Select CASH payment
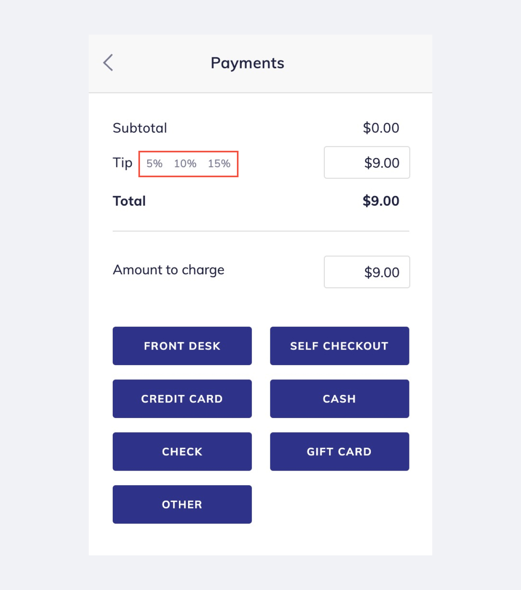Viewport: 521px width, 590px height. coord(339,398)
